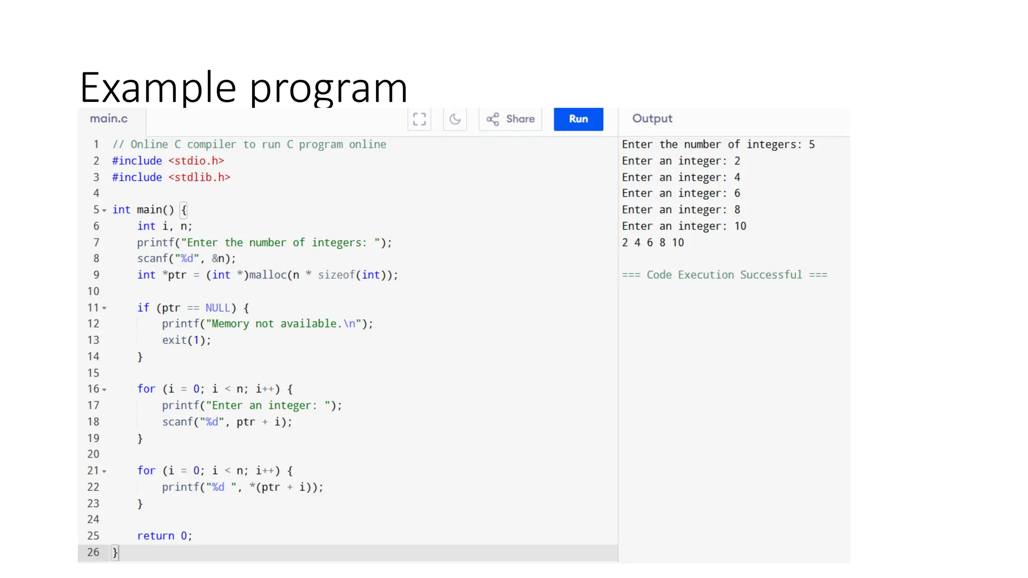Click the return 0 statement

(164, 536)
